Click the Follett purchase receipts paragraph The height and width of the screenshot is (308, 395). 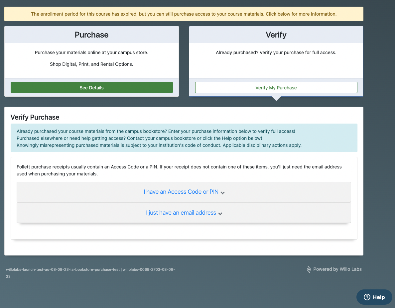pyautogui.click(x=179, y=170)
